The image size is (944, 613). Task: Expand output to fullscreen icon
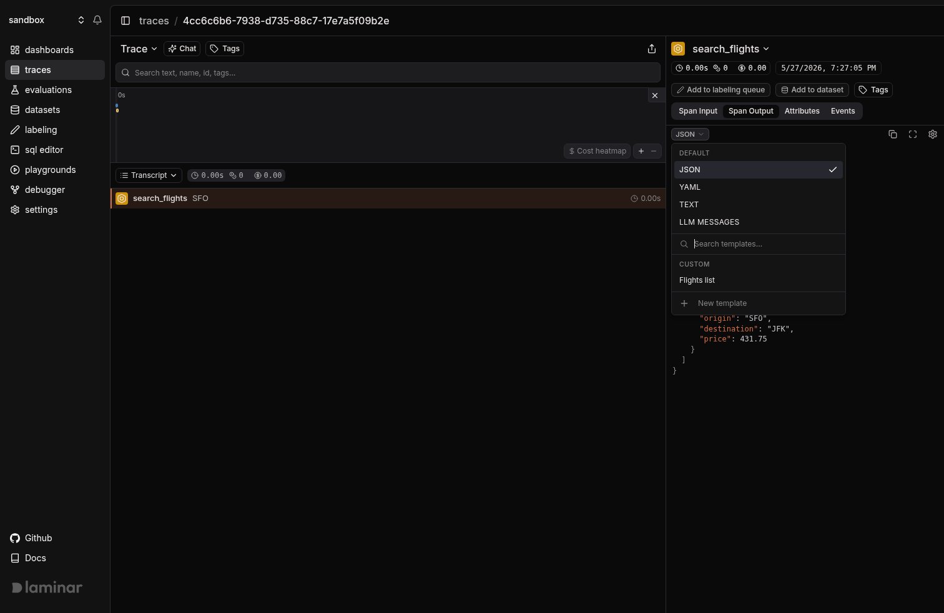(x=913, y=134)
